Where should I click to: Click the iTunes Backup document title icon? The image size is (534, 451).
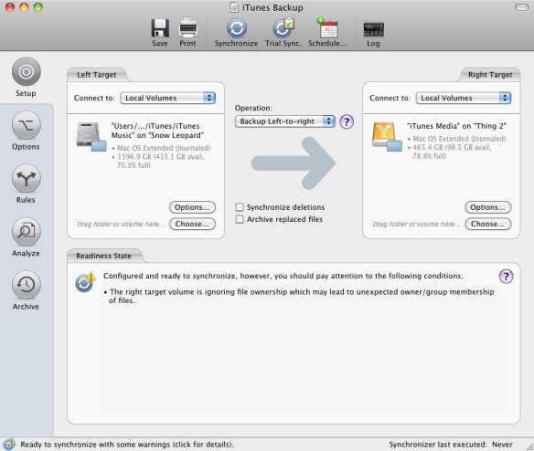234,7
